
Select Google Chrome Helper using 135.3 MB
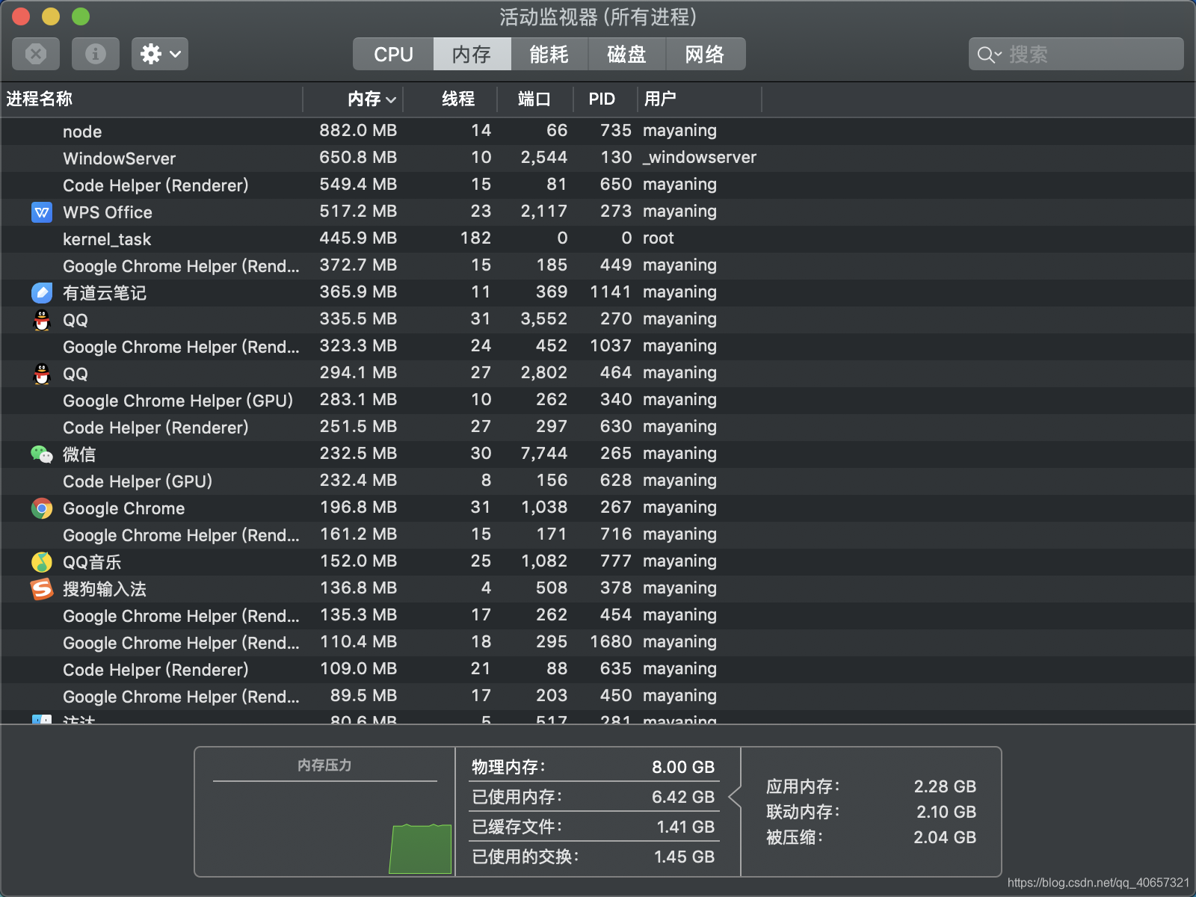coord(598,616)
